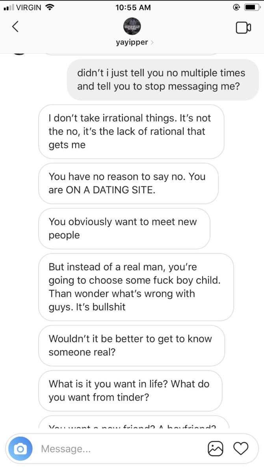Start a video call with yayipper
This screenshot has height=469, width=264.
point(243,28)
